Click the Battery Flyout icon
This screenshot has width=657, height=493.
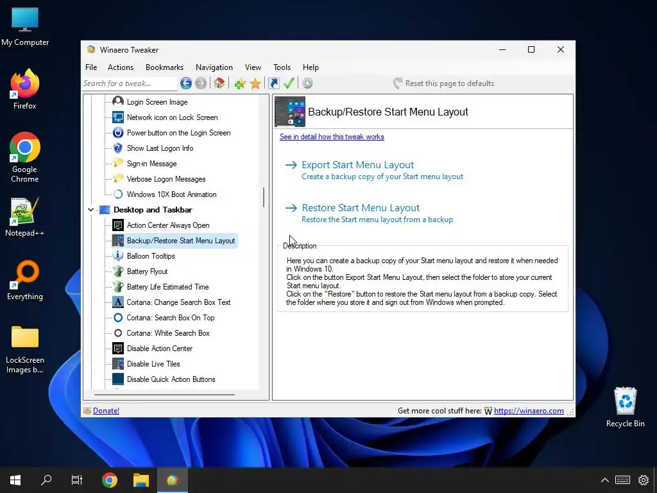118,272
